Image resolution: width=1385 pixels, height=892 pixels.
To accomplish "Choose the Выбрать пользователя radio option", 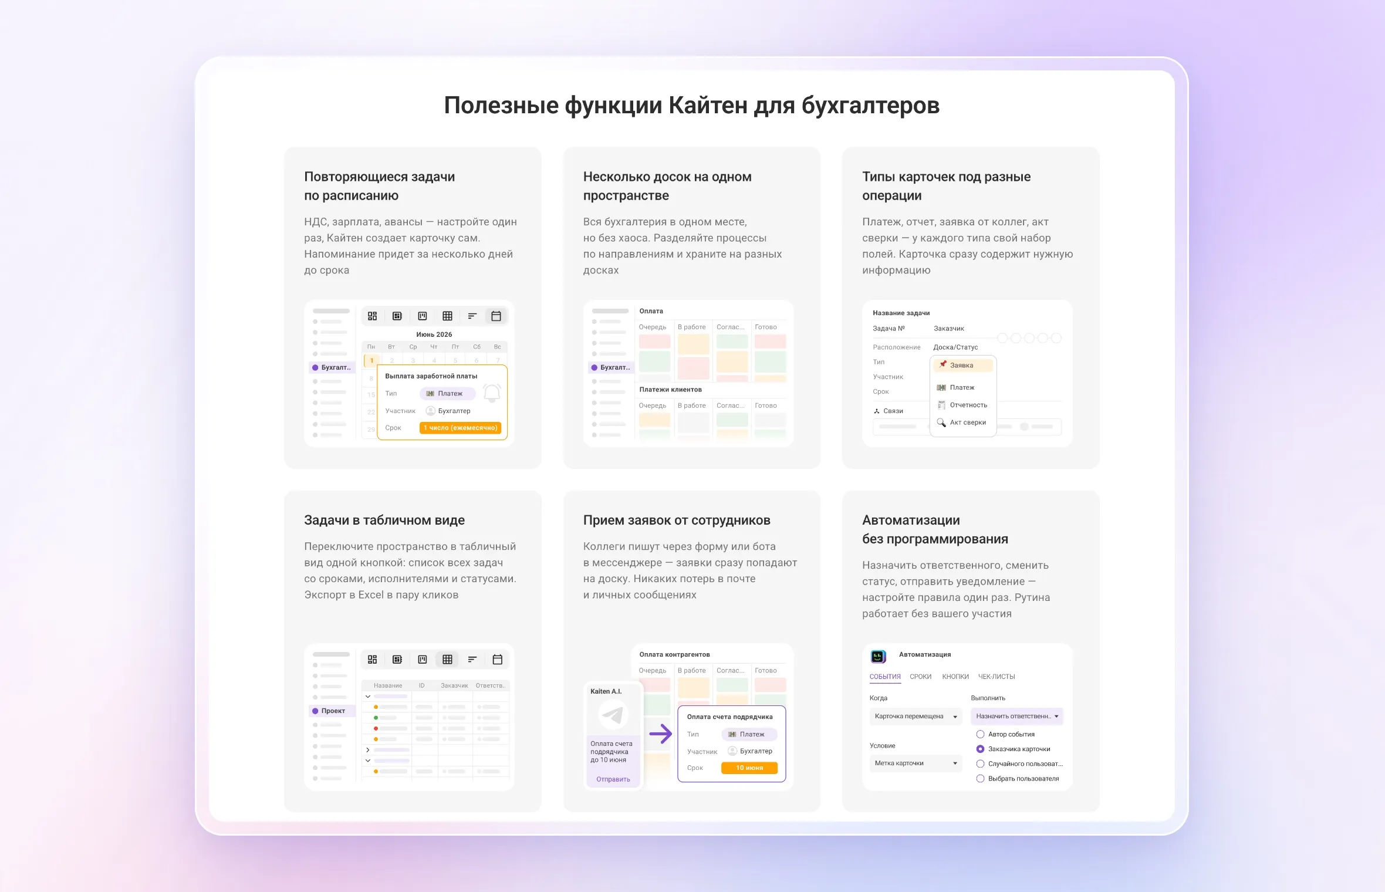I will tap(980, 779).
